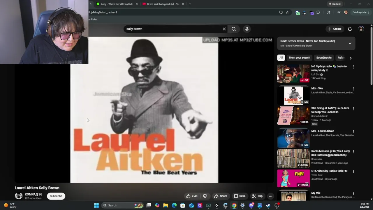
Task: Open options for lofi hip hop radio video
Action: coord(354,67)
